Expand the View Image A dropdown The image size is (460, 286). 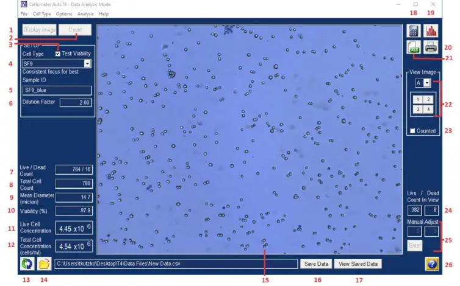pos(427,83)
